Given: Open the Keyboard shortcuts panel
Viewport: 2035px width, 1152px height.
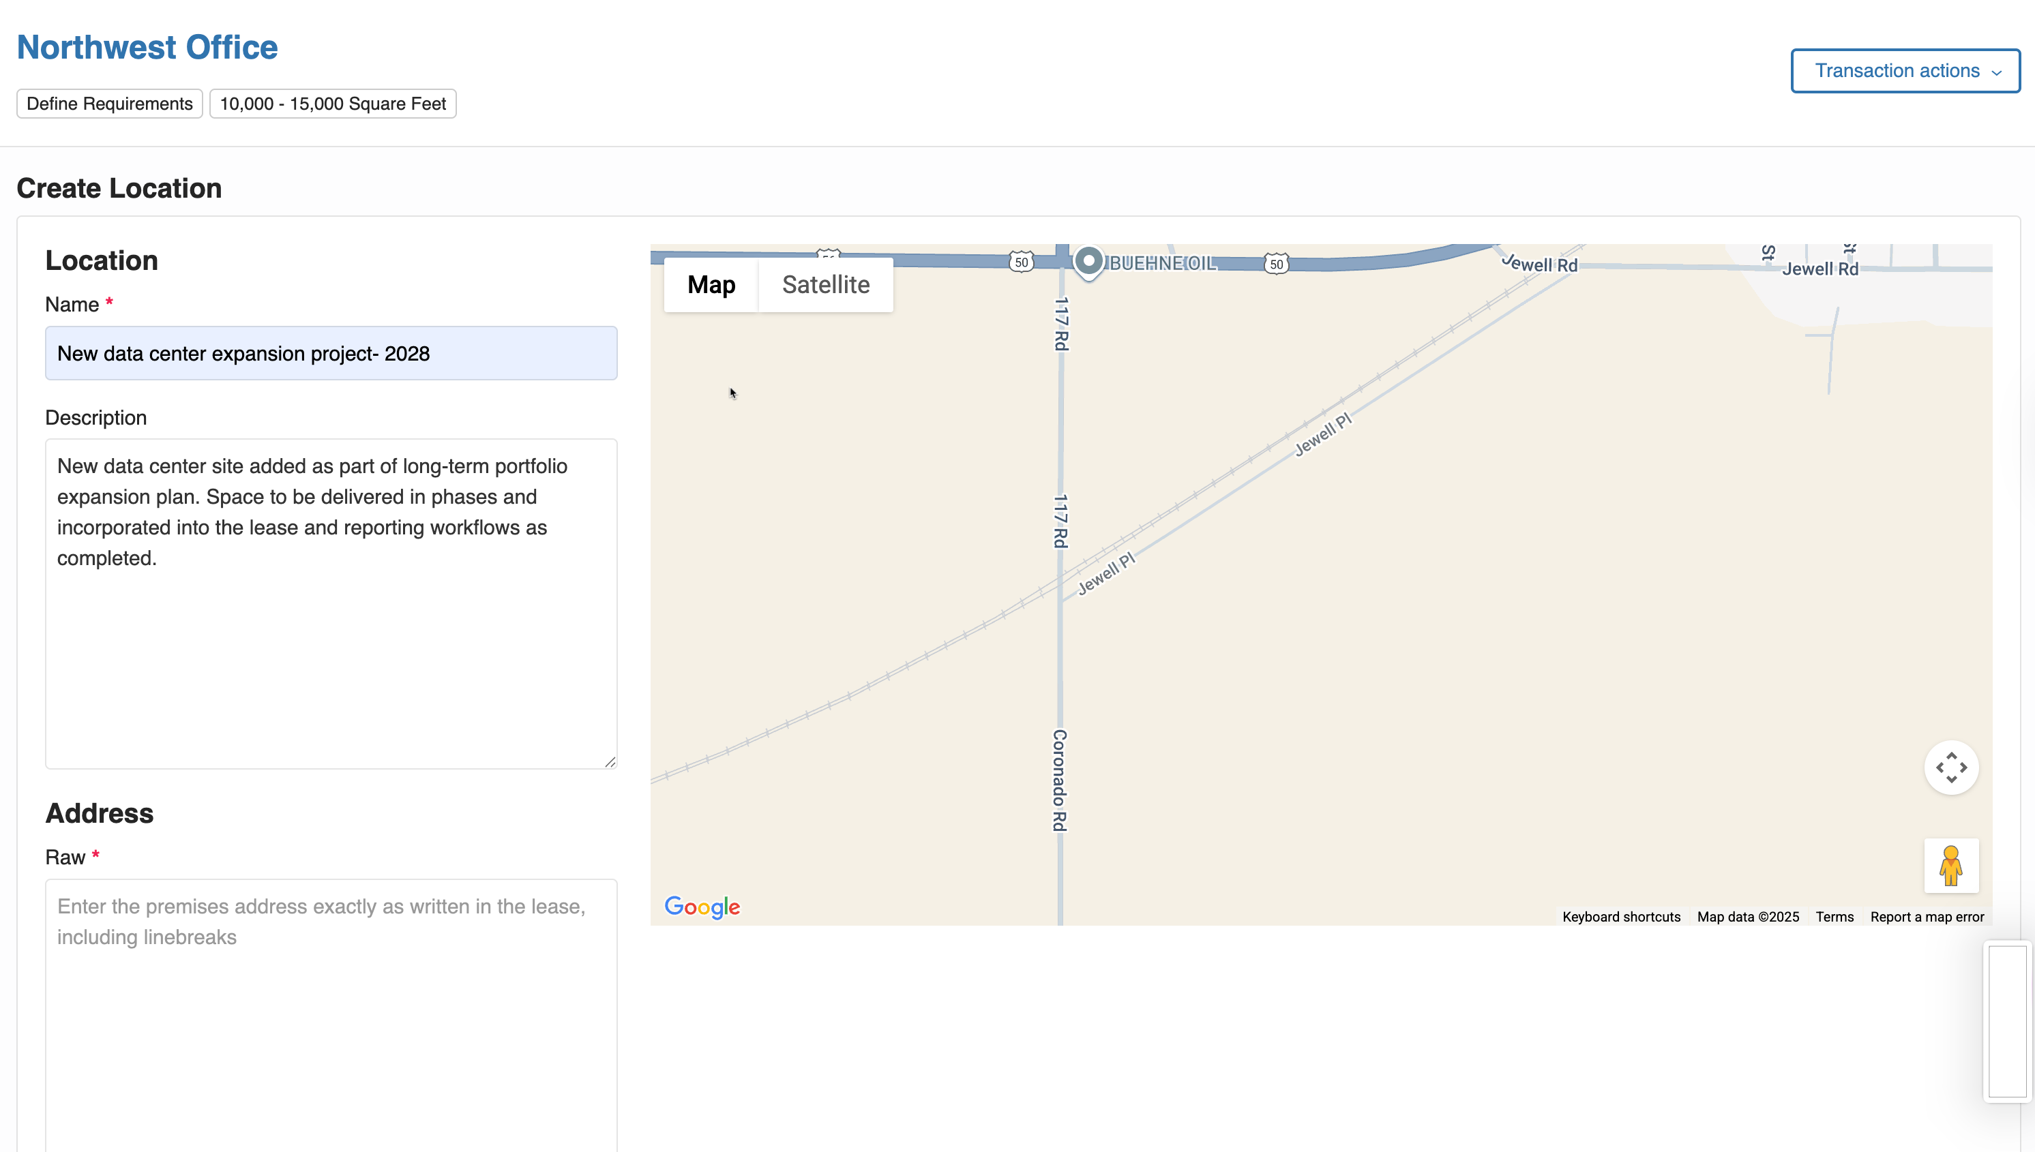Looking at the screenshot, I should [x=1620, y=916].
